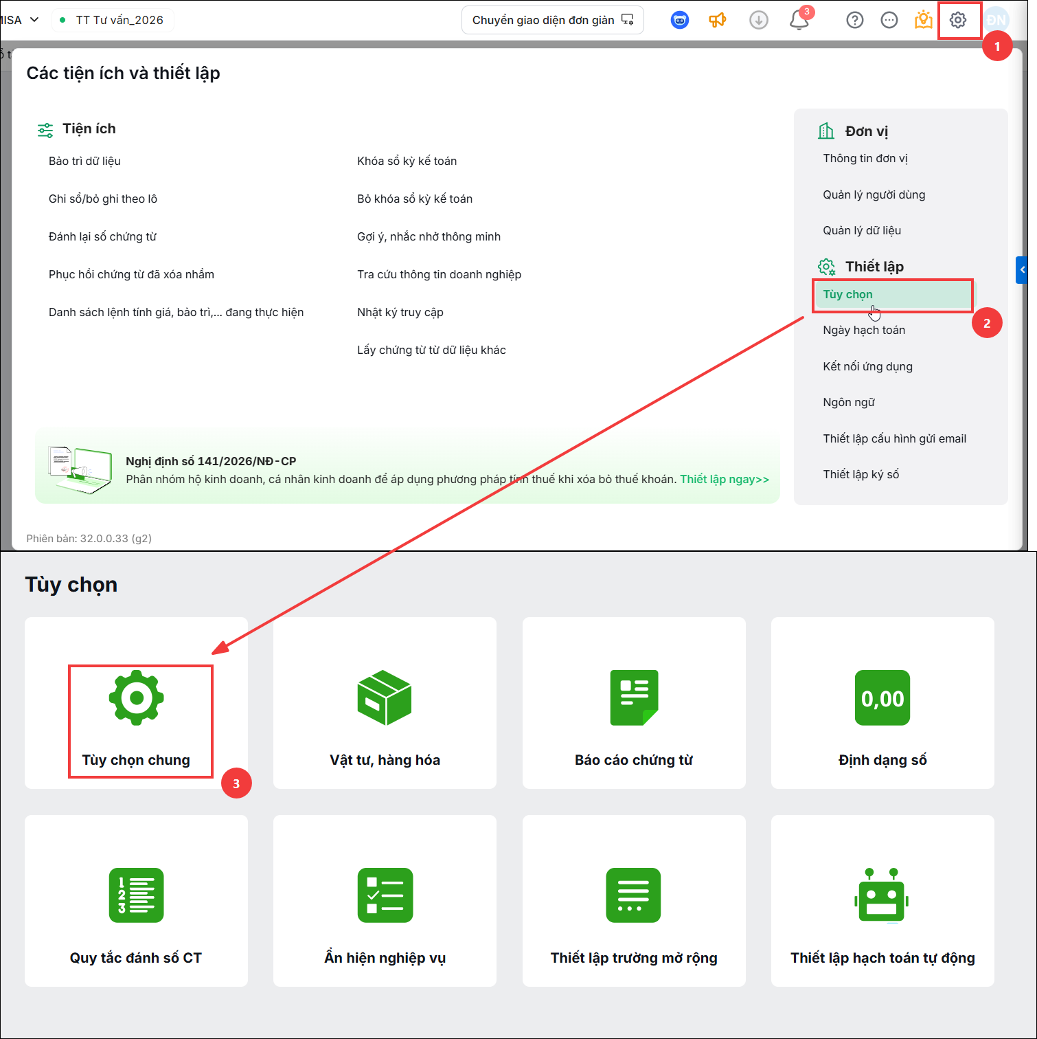Click the Thiết lập gear section icon

[x=826, y=267]
